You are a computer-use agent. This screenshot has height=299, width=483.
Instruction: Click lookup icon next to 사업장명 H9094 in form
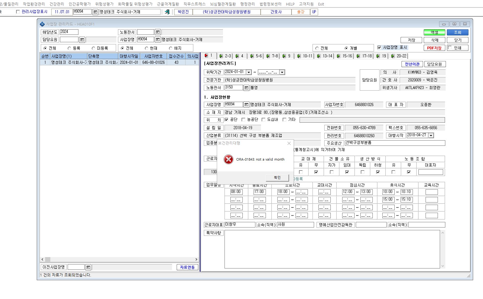pyautogui.click(x=246, y=104)
